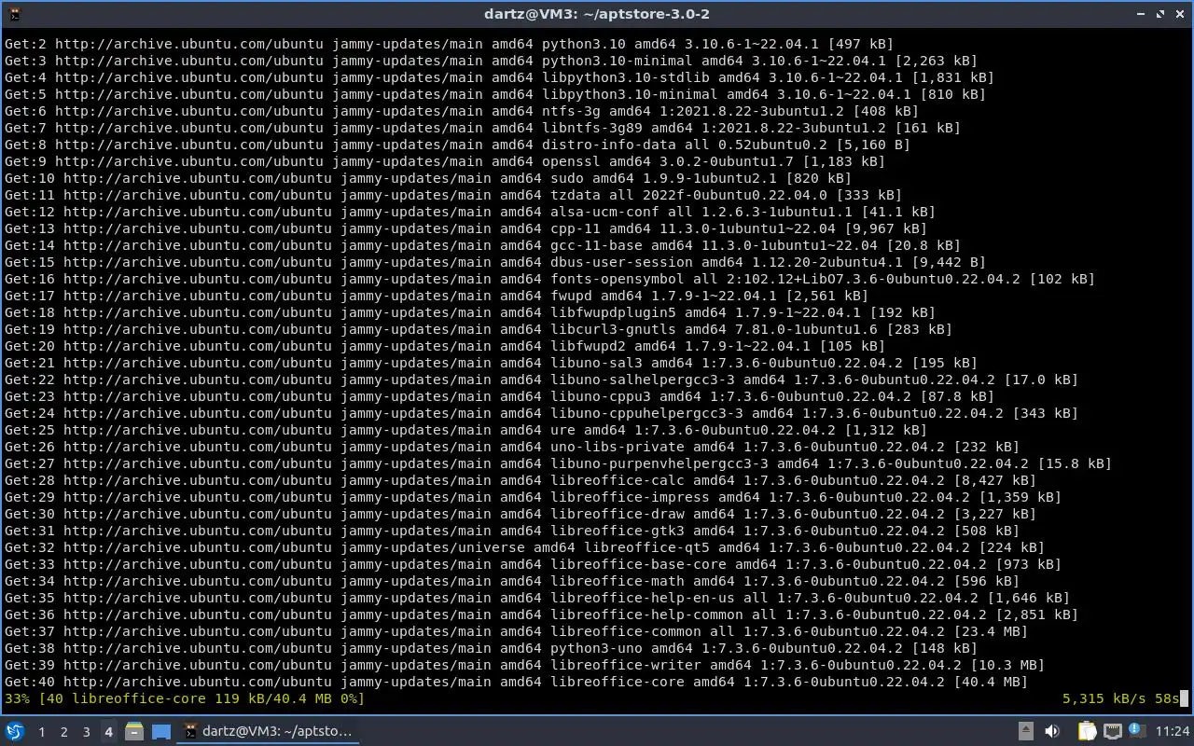This screenshot has height=746, width=1194.
Task: Click the Get:24 libuno-cppuhelpergcc3-3 line
Action: click(x=541, y=413)
